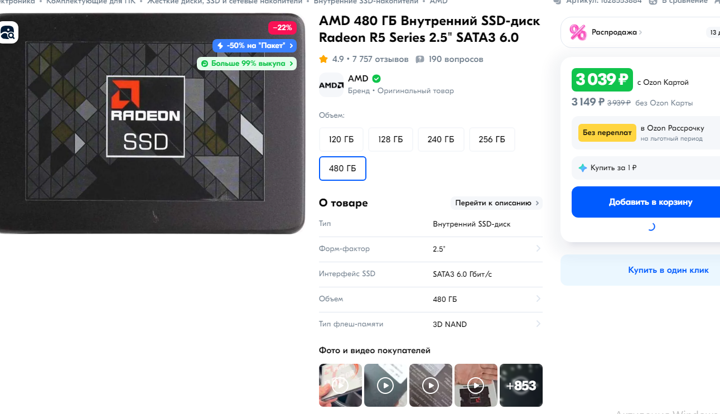The image size is (720, 414).
Task: Expand the Объем 480 ГБ row chevron
Action: click(538, 299)
